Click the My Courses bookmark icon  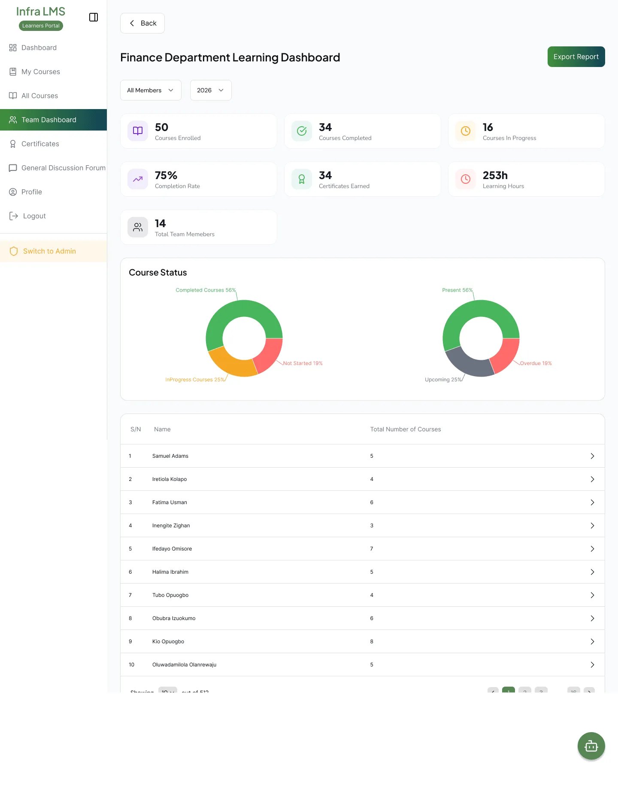13,72
